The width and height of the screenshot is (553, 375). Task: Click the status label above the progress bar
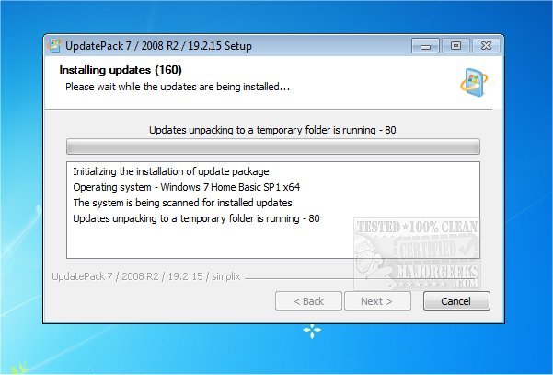pyautogui.click(x=272, y=130)
